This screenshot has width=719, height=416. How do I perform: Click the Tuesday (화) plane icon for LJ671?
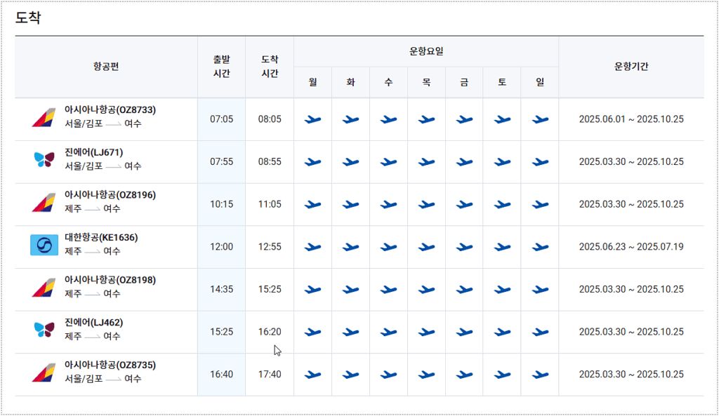pyautogui.click(x=351, y=162)
